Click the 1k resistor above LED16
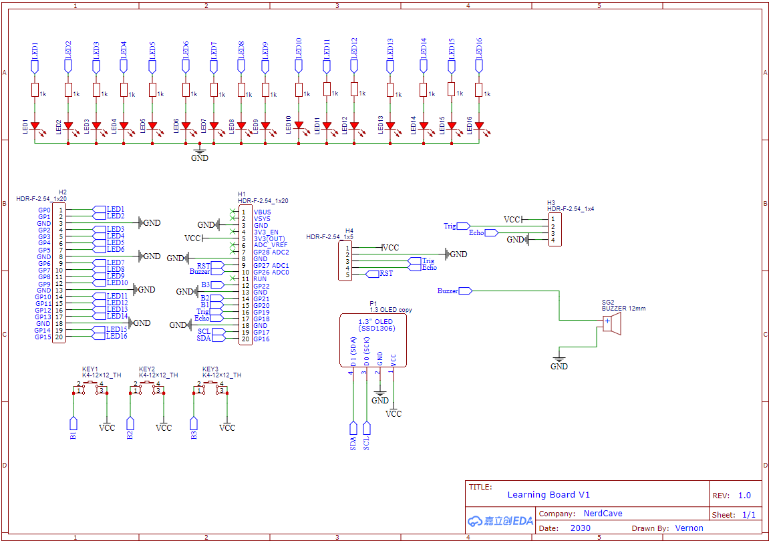The height and width of the screenshot is (543, 771). tap(478, 89)
